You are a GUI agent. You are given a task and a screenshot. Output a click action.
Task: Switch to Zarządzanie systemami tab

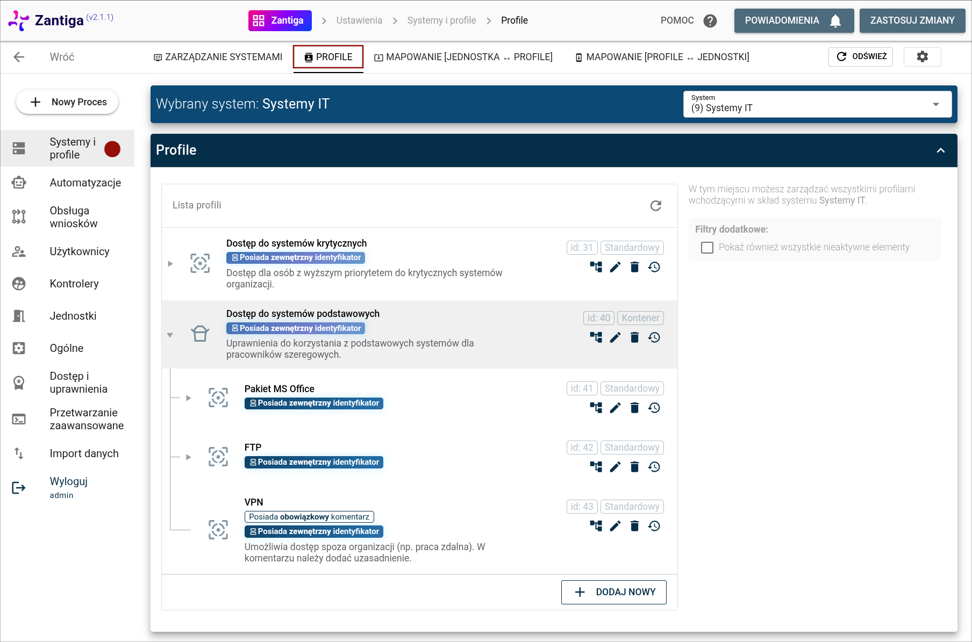tap(218, 57)
